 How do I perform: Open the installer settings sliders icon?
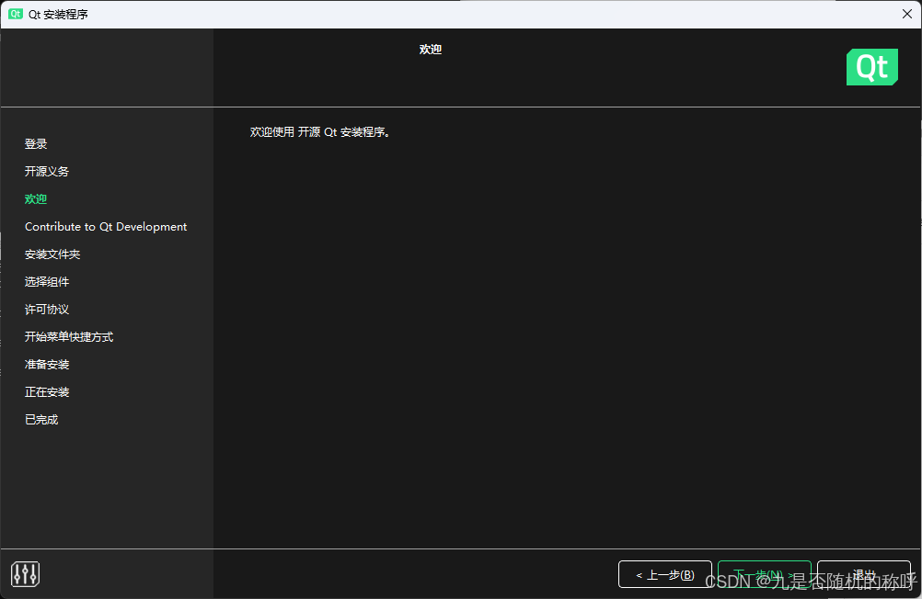(x=25, y=574)
